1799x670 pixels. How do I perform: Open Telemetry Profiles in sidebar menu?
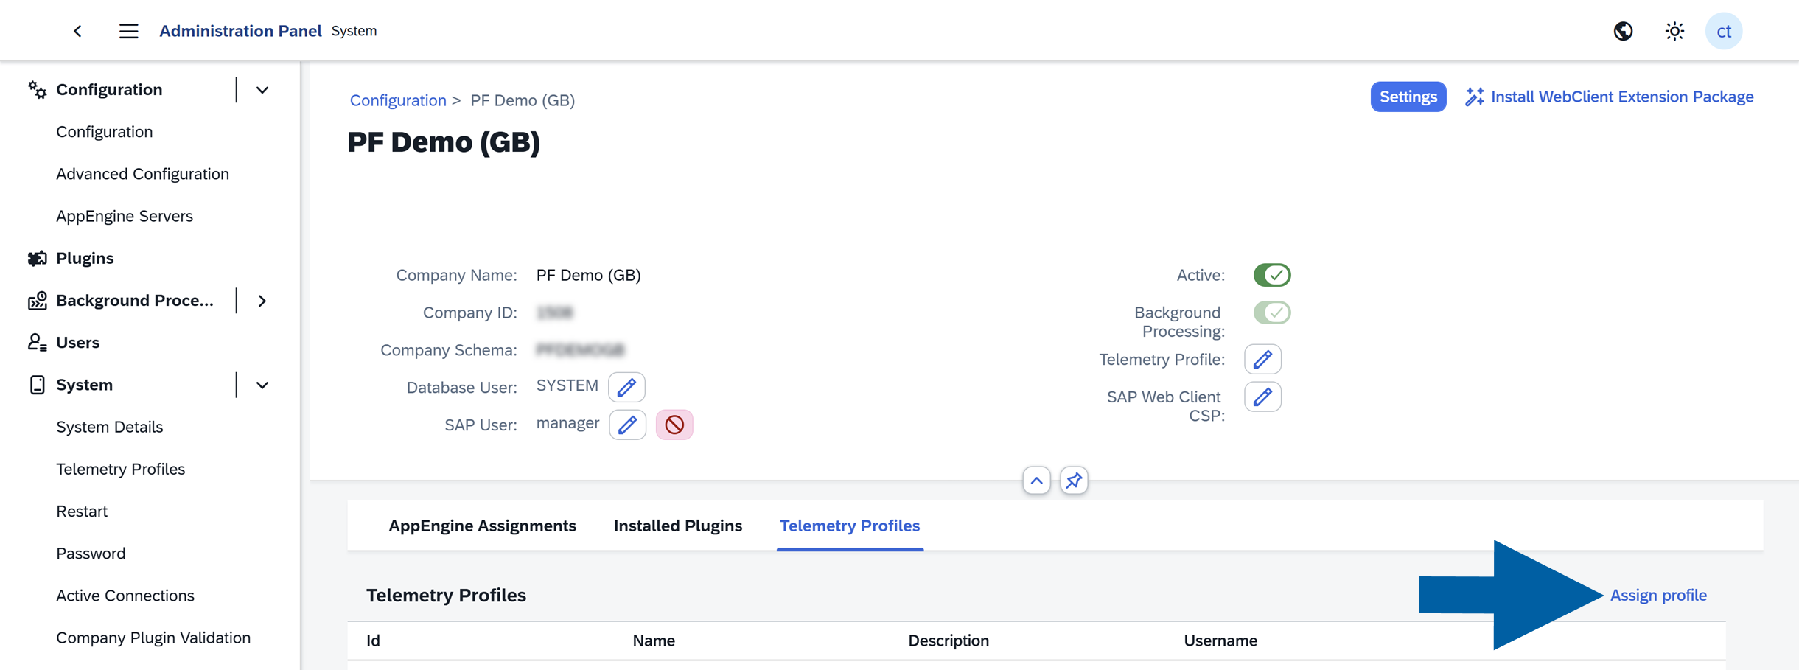[121, 469]
